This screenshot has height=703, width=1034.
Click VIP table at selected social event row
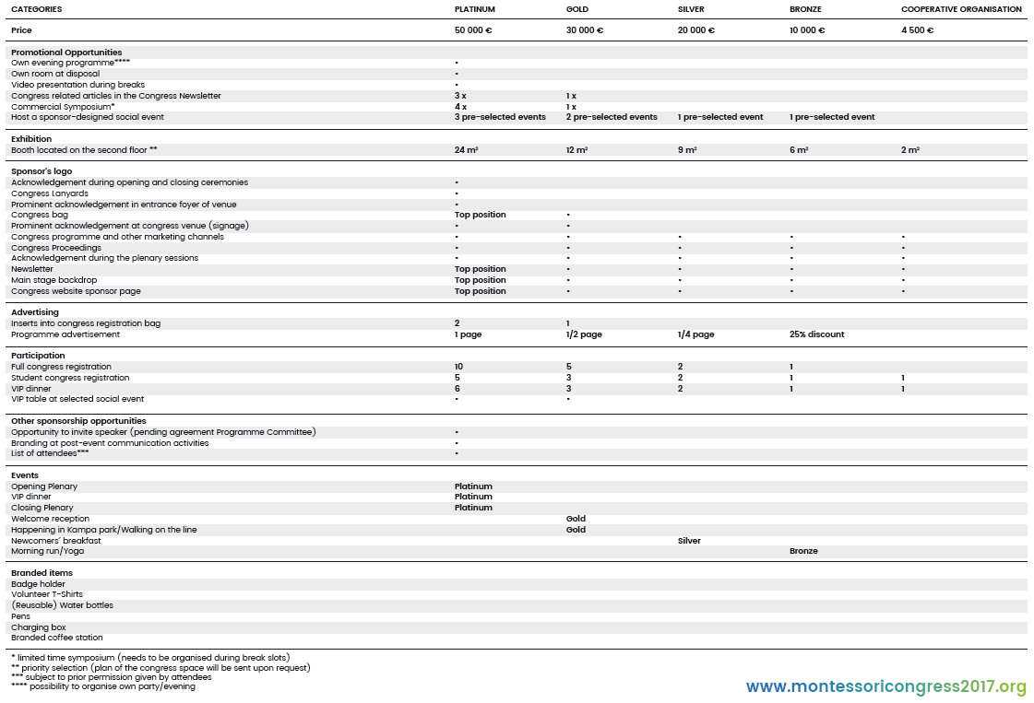(77, 399)
